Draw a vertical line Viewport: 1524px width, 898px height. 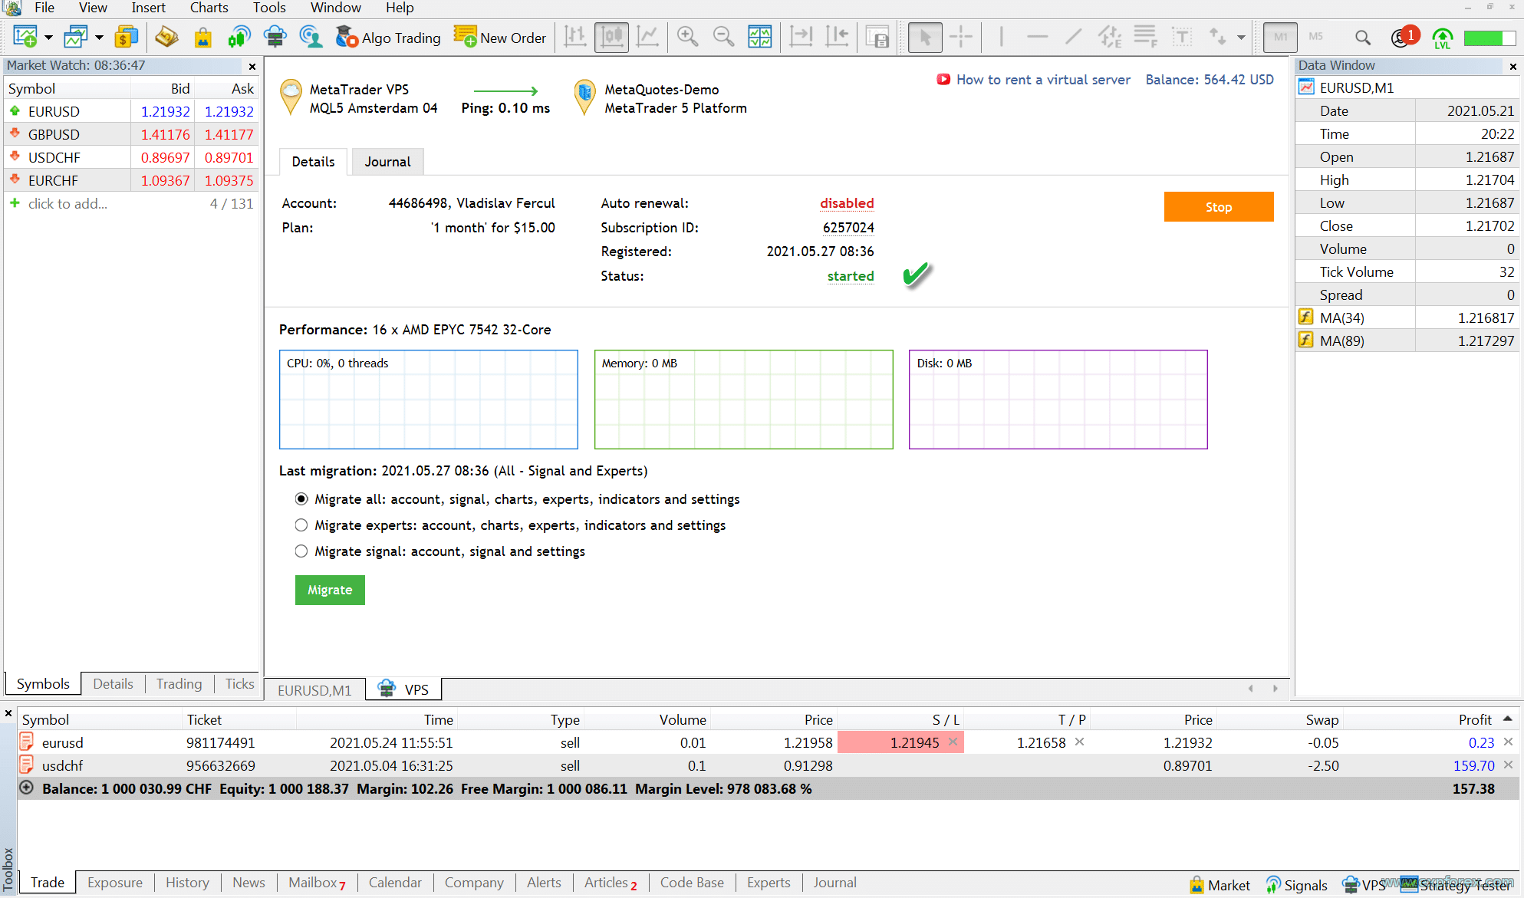(x=1001, y=37)
